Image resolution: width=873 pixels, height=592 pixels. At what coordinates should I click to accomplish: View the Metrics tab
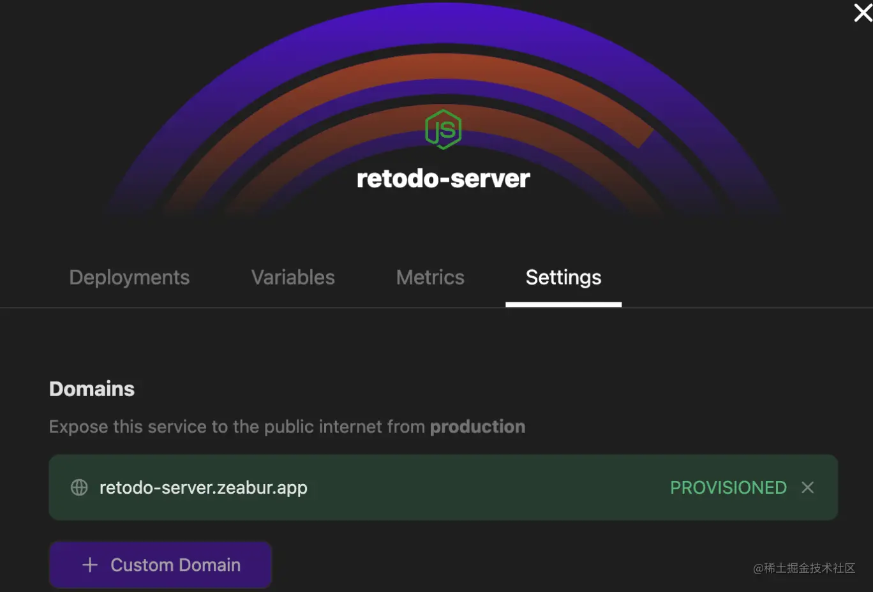point(430,277)
